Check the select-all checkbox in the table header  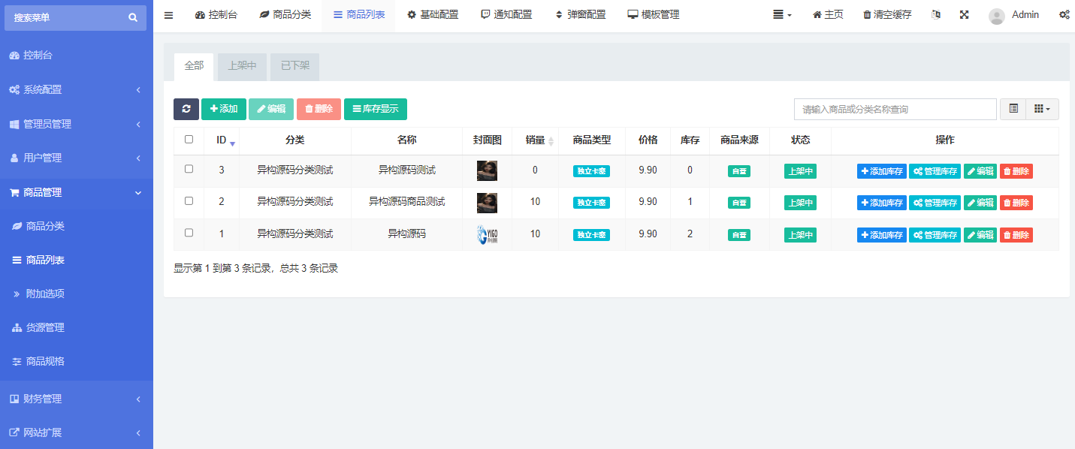[190, 140]
